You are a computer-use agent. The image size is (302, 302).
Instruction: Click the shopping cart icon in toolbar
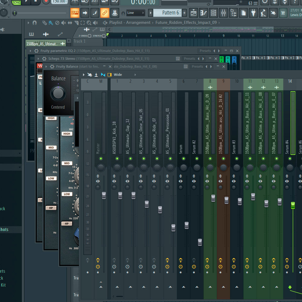click(283, 13)
